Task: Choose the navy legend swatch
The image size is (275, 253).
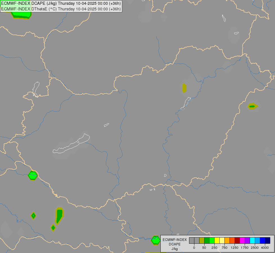Action: [268, 240]
